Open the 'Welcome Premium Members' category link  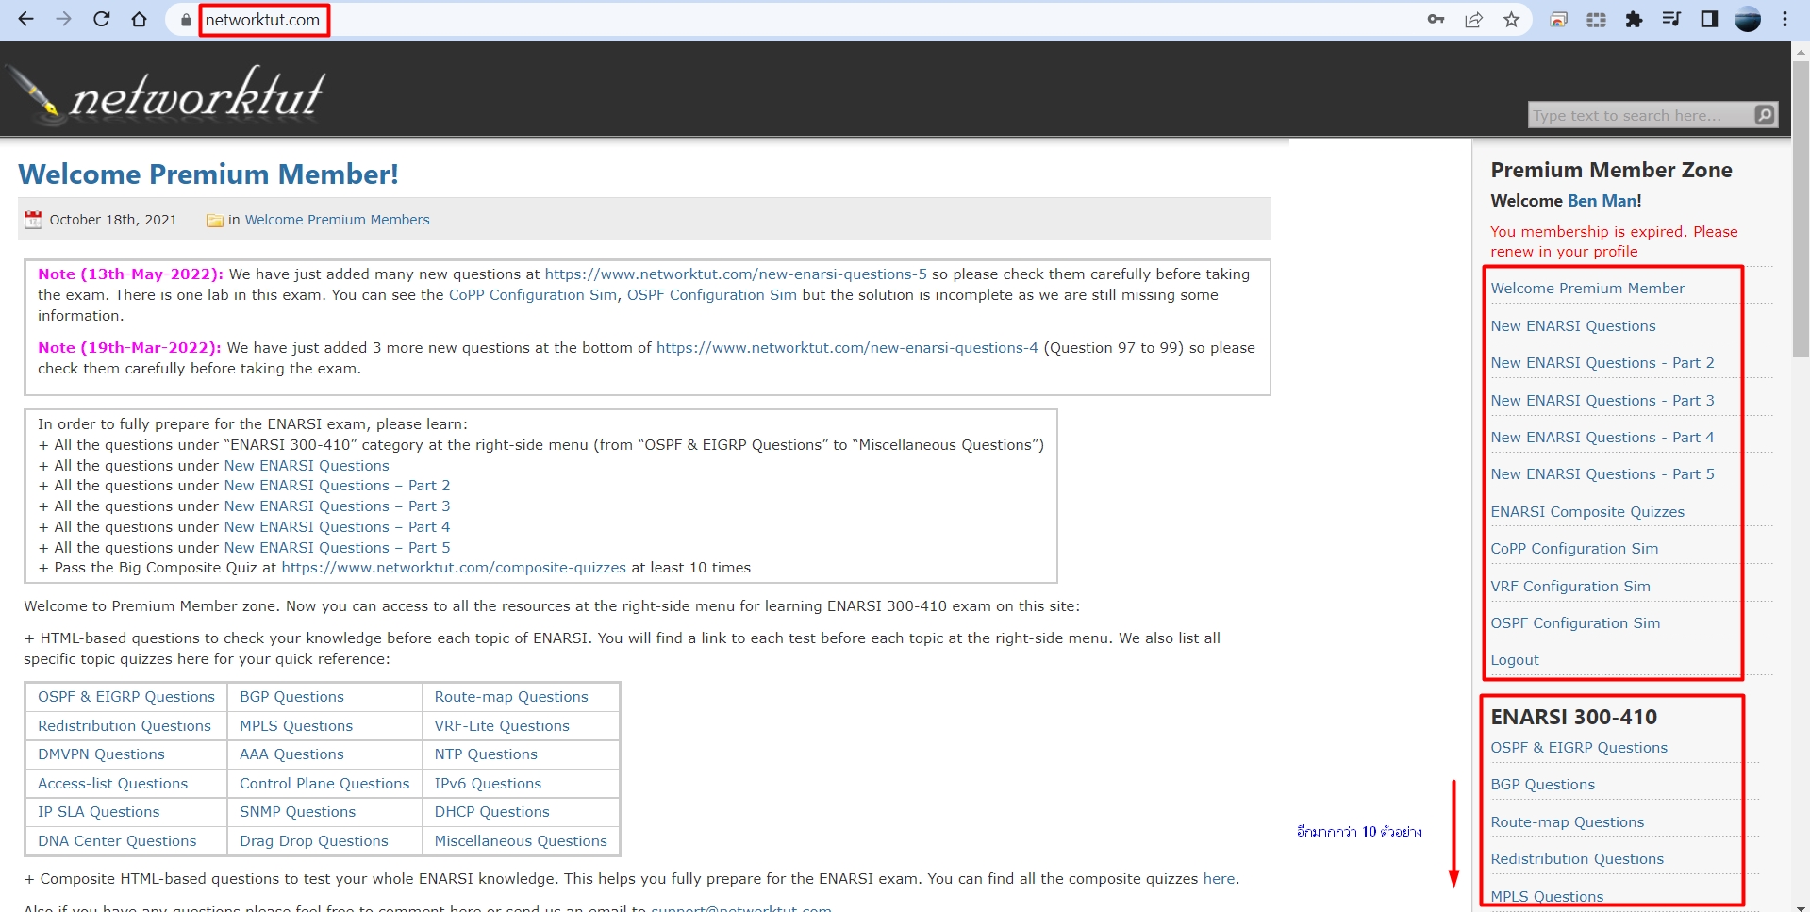click(337, 220)
